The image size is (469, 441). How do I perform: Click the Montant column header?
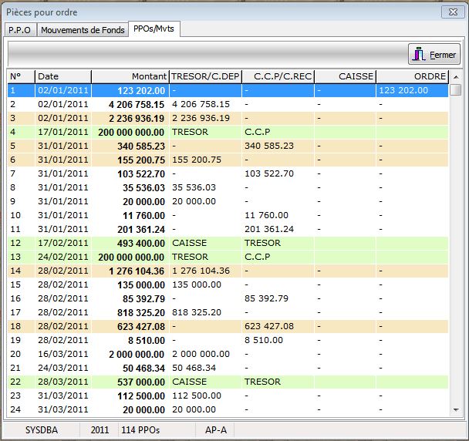[130, 76]
